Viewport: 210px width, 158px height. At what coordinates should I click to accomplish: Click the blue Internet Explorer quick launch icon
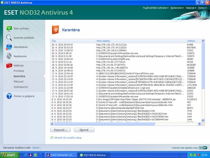point(26,155)
